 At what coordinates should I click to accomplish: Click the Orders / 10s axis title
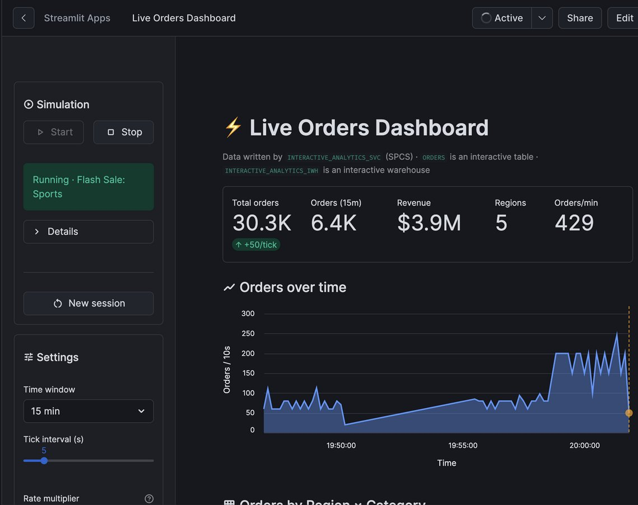click(x=227, y=370)
